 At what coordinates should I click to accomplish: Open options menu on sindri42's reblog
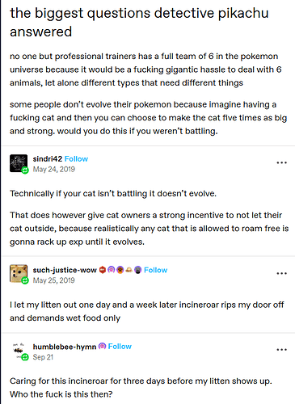tap(281, 162)
